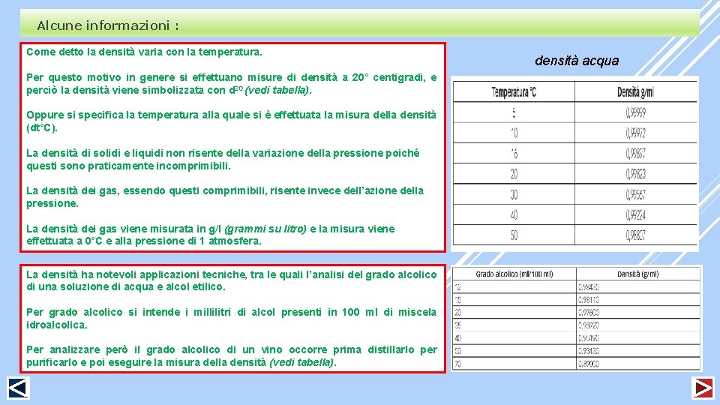Click the italic '(grammi su litro)' phrase
Viewport: 720px width, 405px height.
point(265,229)
